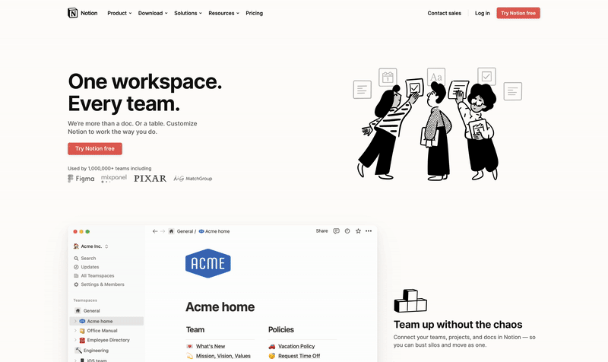Image resolution: width=608 pixels, height=362 pixels.
Task: Click the Figma logo
Action: (81, 179)
